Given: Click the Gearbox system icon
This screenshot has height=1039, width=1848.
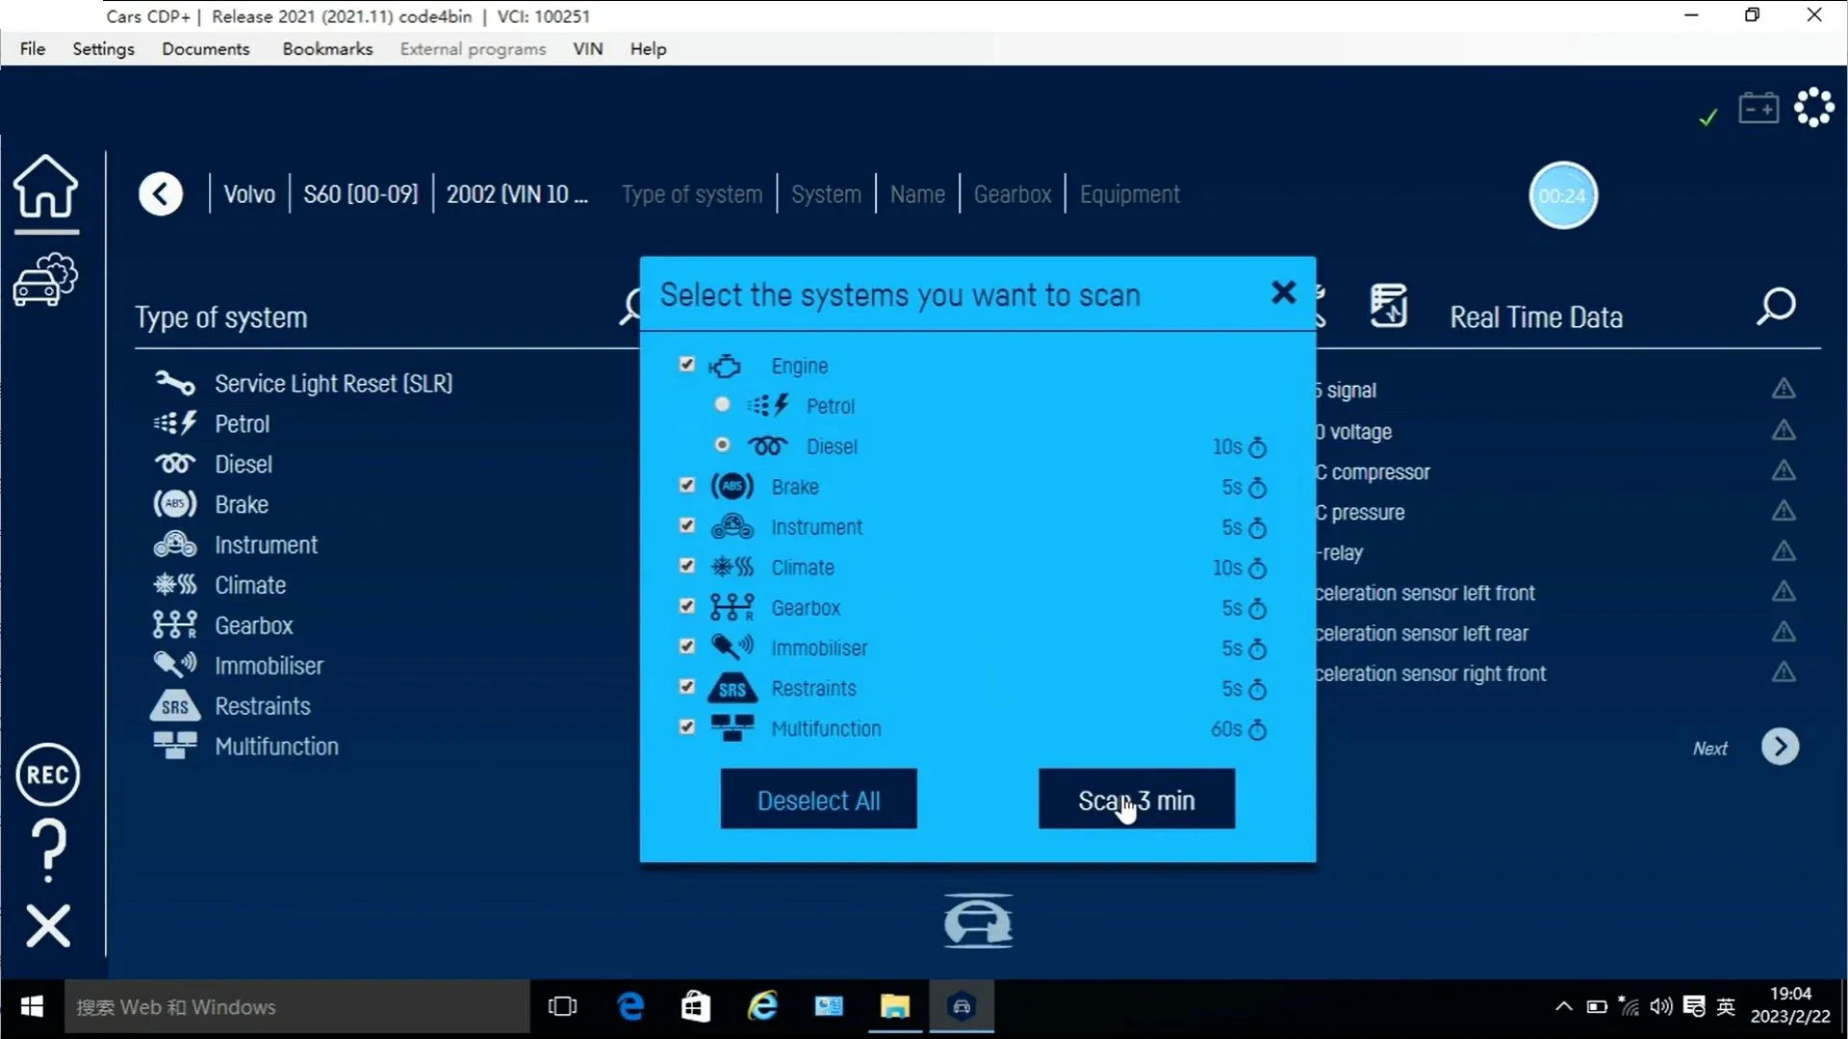Looking at the screenshot, I should tap(731, 606).
